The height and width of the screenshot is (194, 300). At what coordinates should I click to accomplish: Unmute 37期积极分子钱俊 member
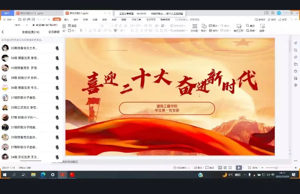pos(57,127)
